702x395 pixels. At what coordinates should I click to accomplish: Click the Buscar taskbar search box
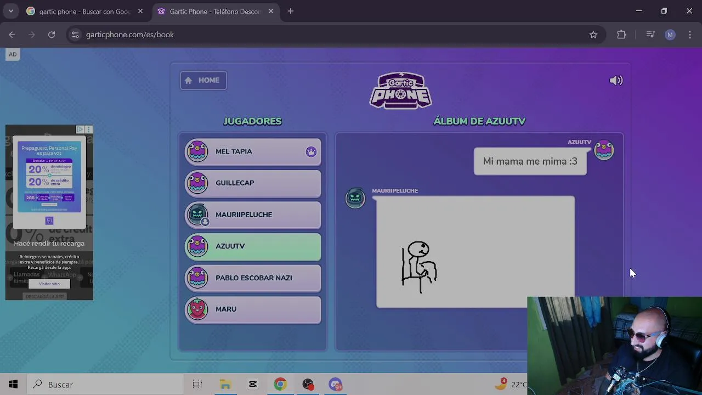[x=104, y=385]
